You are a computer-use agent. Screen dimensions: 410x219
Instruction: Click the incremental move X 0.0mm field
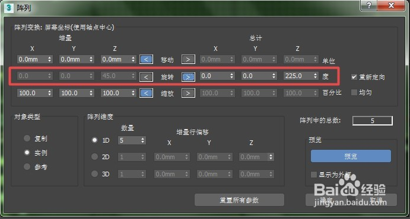click(35, 59)
